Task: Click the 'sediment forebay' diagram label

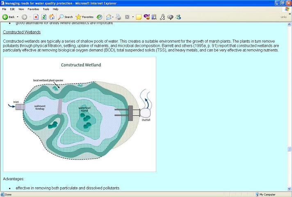Action: (40, 108)
